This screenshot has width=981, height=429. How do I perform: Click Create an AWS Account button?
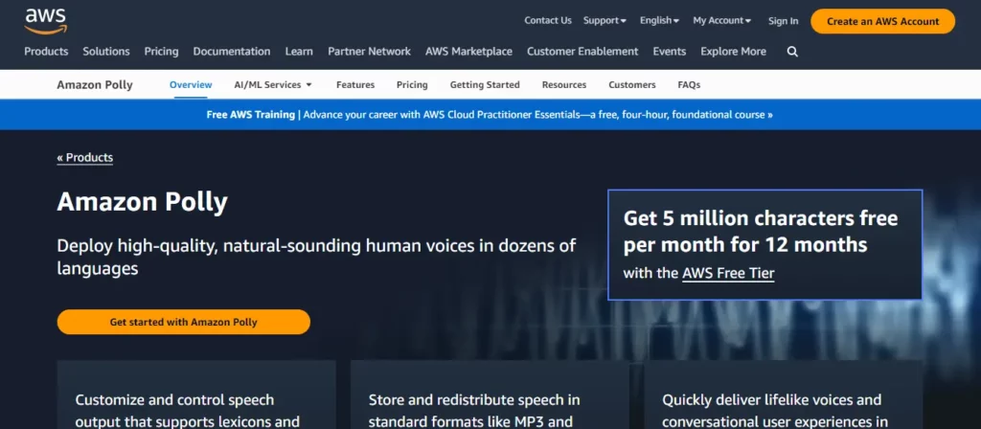882,21
